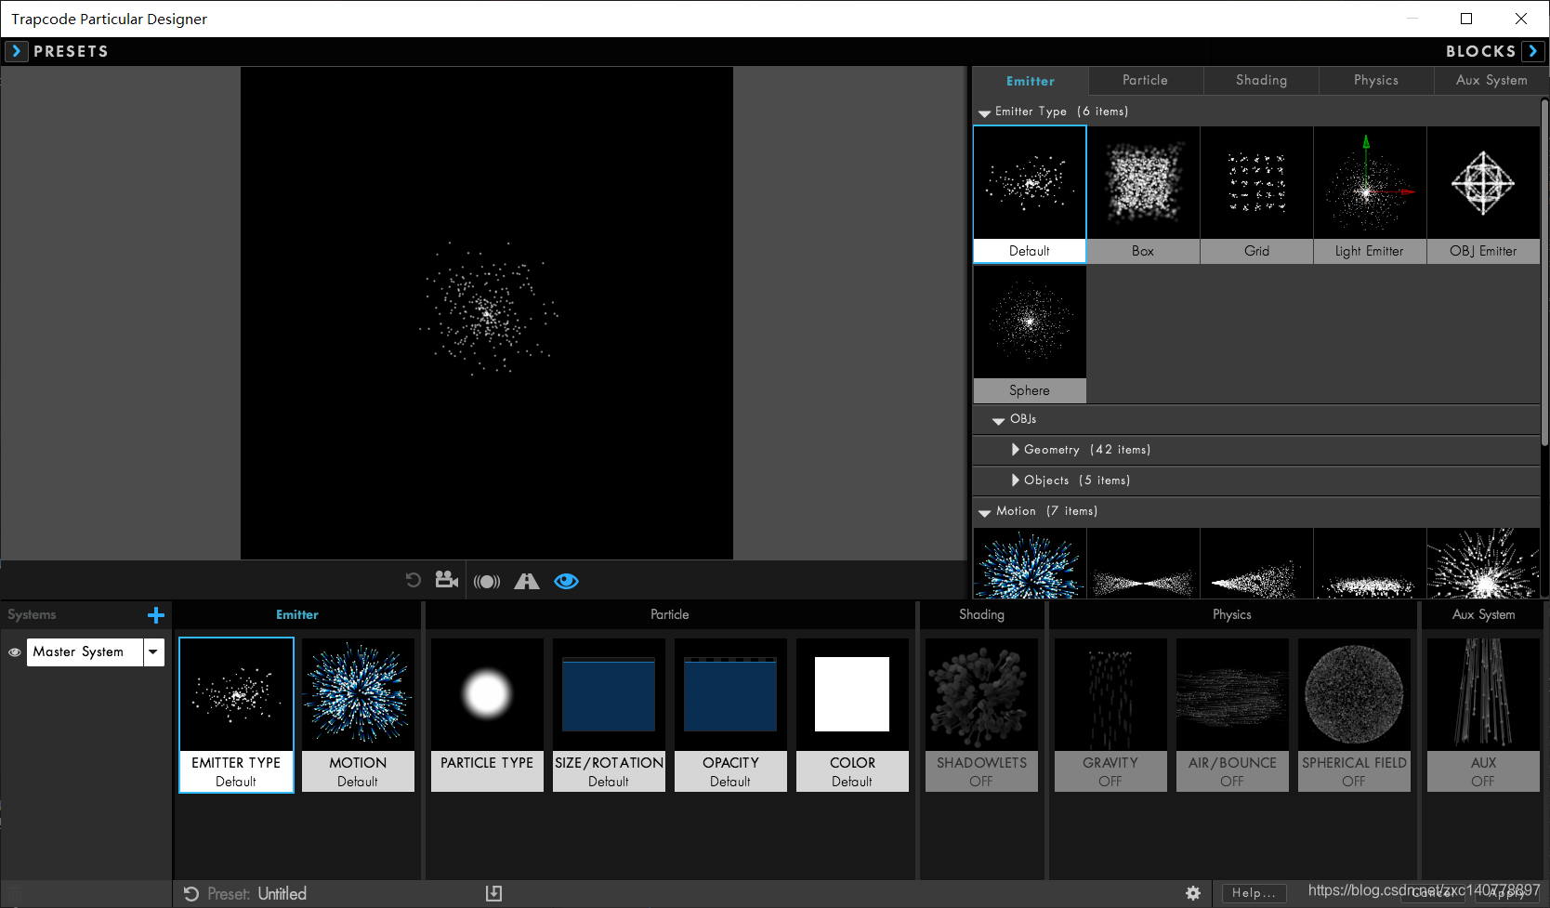Image resolution: width=1550 pixels, height=908 pixels.
Task: Open the SIZE/ROTATION block
Action: coord(609,715)
